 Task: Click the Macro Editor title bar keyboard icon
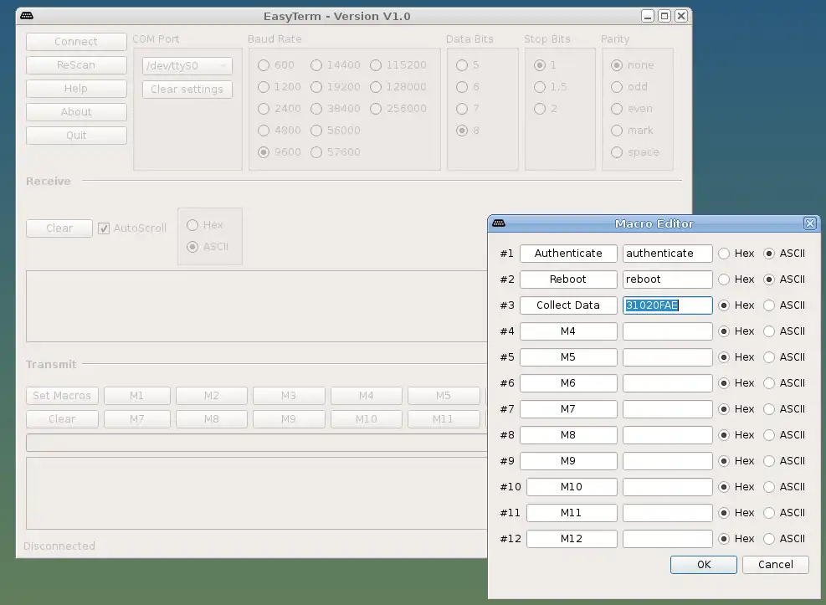point(499,223)
